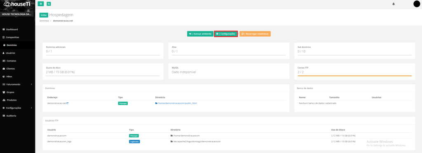Expand the Faturamento sidebar menu
The image size is (422, 153).
tap(17, 84)
